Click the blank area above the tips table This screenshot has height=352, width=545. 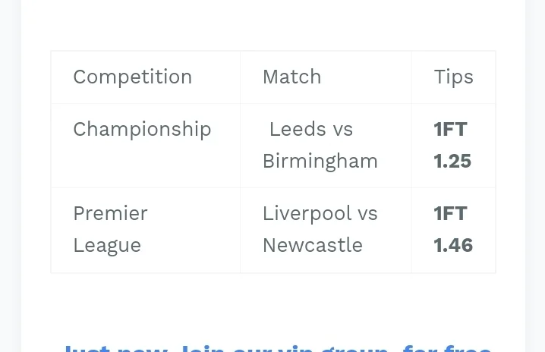click(x=272, y=27)
